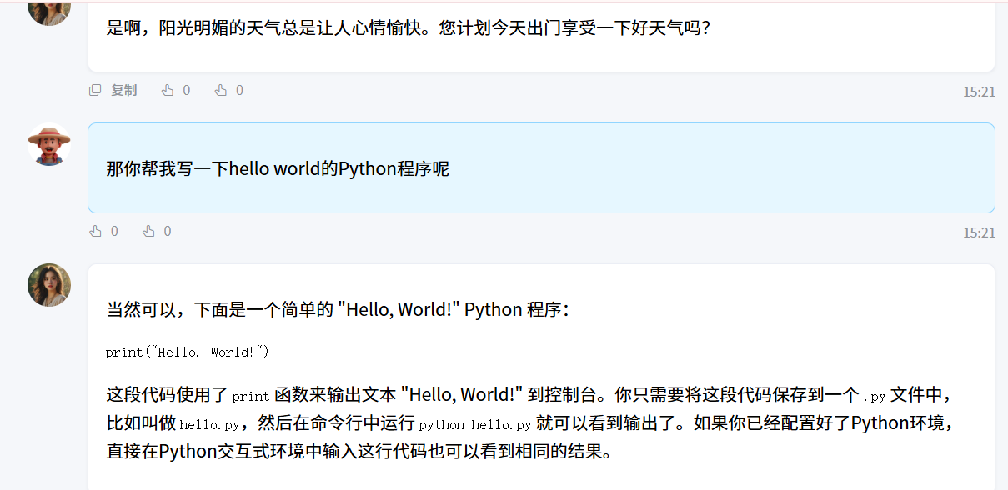Open the user avatar wearing a red hat

point(49,144)
